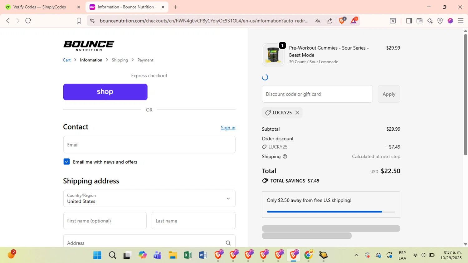Click the translate page icon
The width and height of the screenshot is (468, 263).
pos(318,21)
